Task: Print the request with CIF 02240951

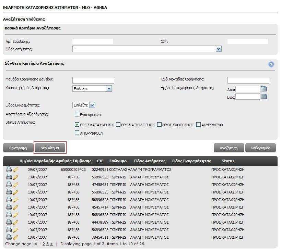Action: click(9, 169)
